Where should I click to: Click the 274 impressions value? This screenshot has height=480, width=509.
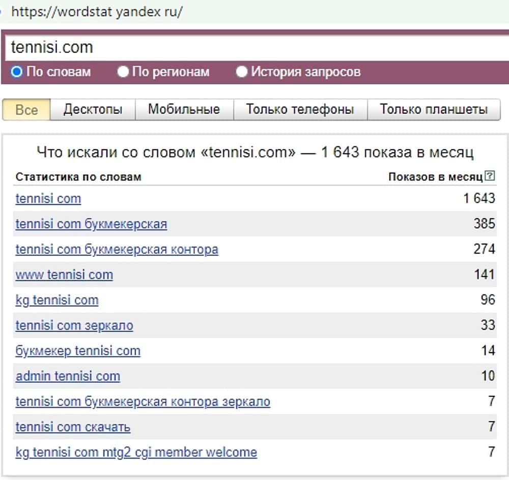pyautogui.click(x=485, y=249)
